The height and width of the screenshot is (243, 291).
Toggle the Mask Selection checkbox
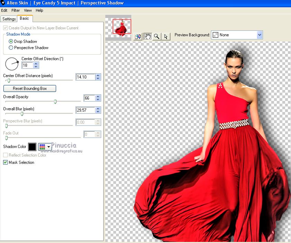click(x=6, y=162)
